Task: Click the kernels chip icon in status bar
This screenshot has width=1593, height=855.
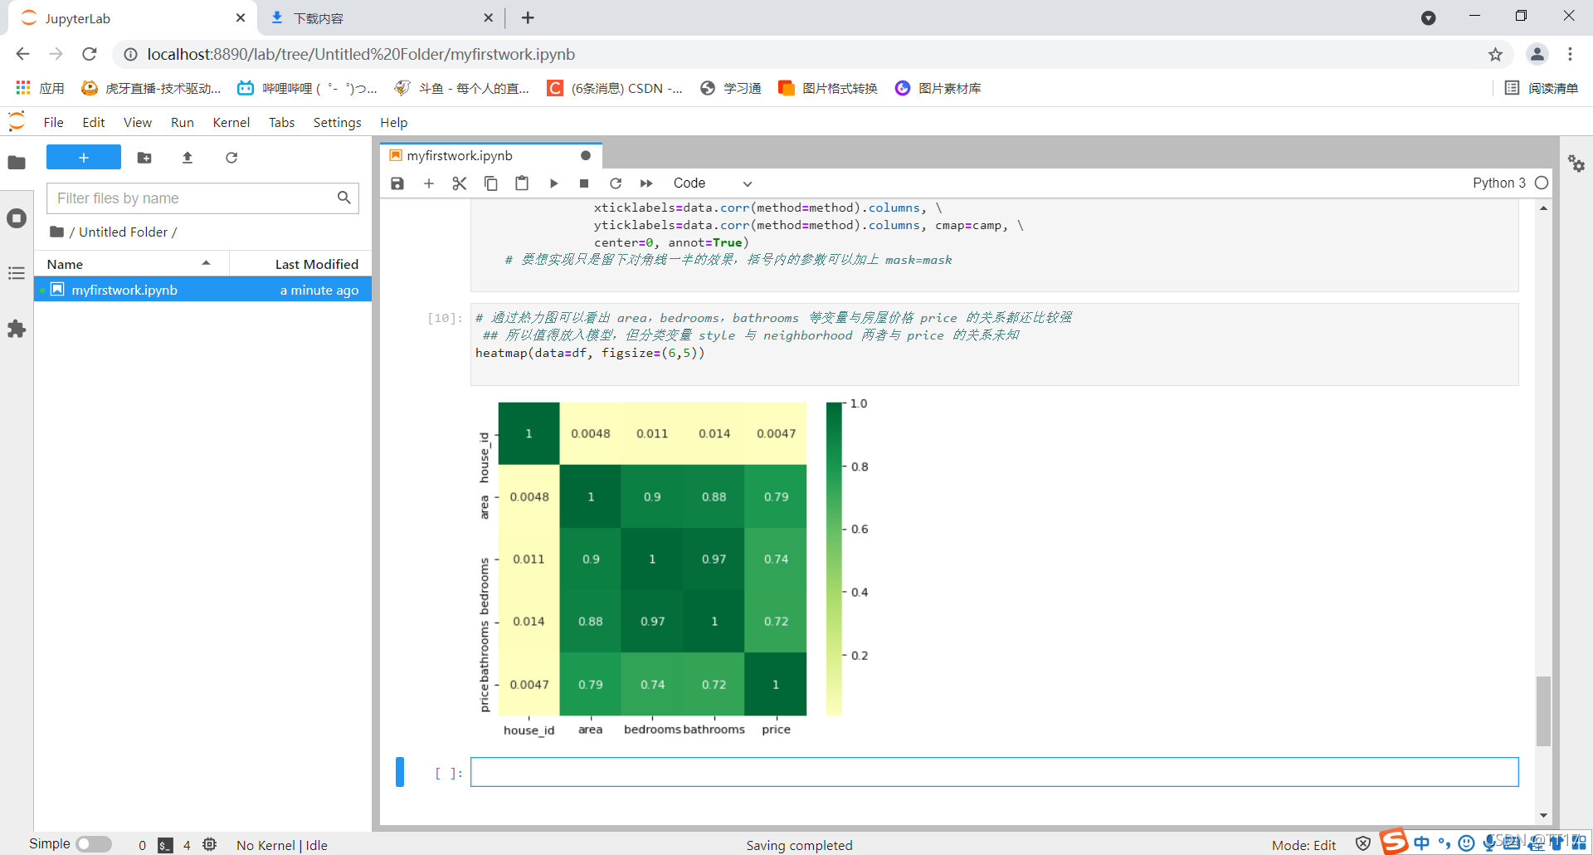Action: point(210,845)
